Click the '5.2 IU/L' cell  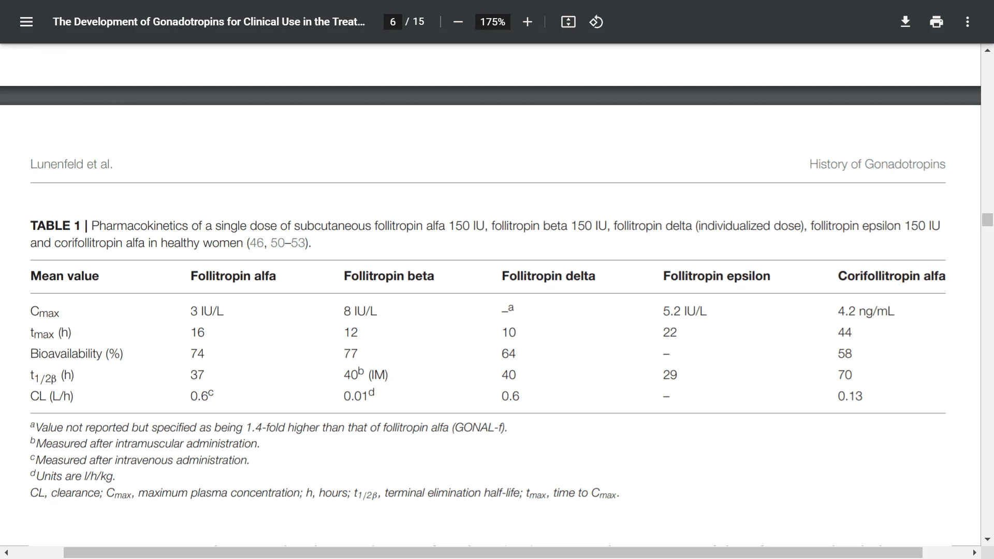point(684,311)
